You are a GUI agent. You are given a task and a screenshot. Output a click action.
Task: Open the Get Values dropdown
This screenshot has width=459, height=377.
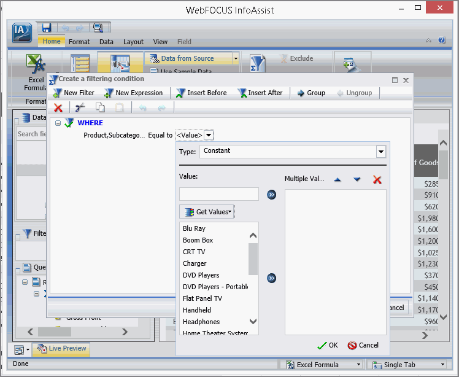(207, 212)
